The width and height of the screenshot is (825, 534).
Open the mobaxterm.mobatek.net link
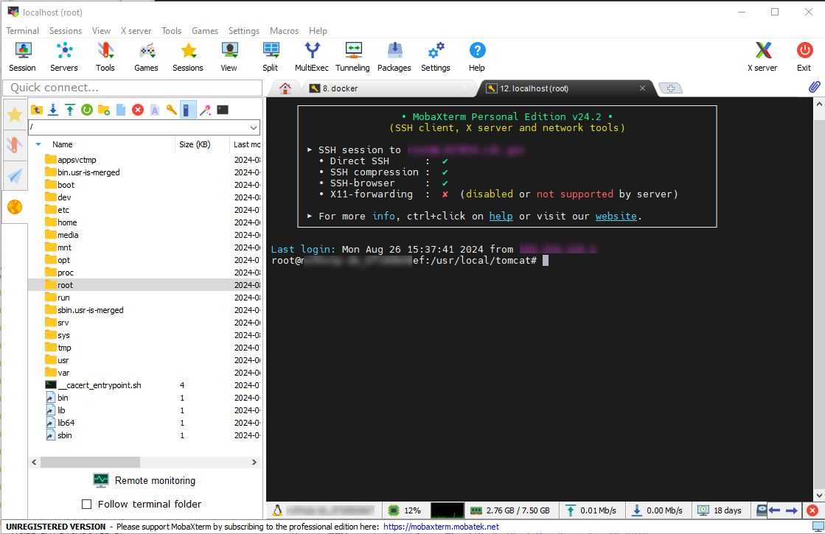click(441, 527)
